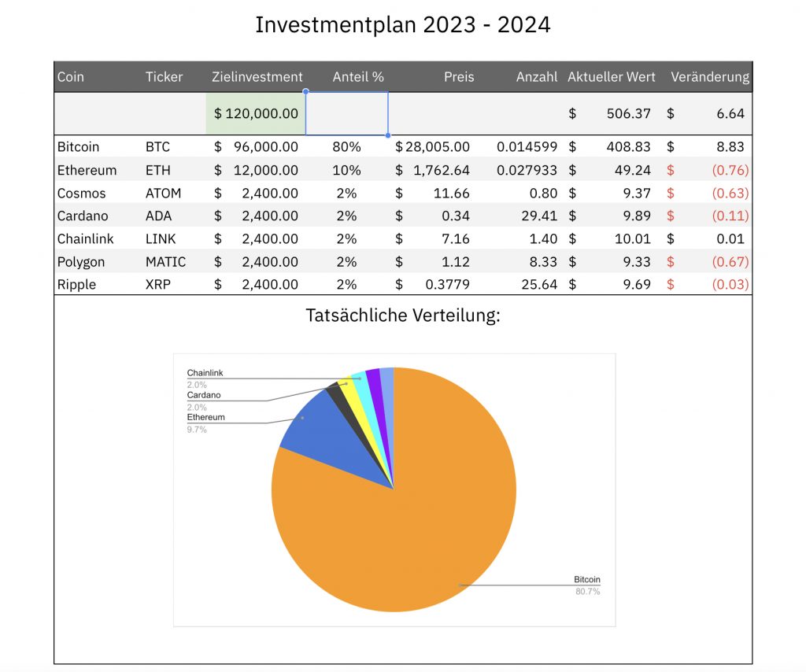Click the Veränderung column header
Image resolution: width=806 pixels, height=672 pixels.
[x=710, y=76]
